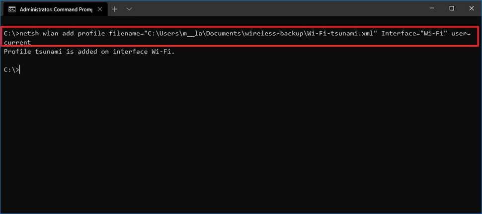Minimize the terminal window
The height and width of the screenshot is (214, 482).
[428, 8]
